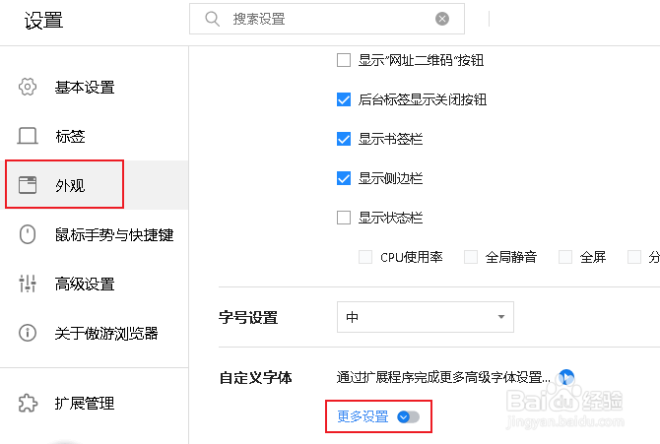
Task: Clear search field with the X button
Action: [x=442, y=19]
